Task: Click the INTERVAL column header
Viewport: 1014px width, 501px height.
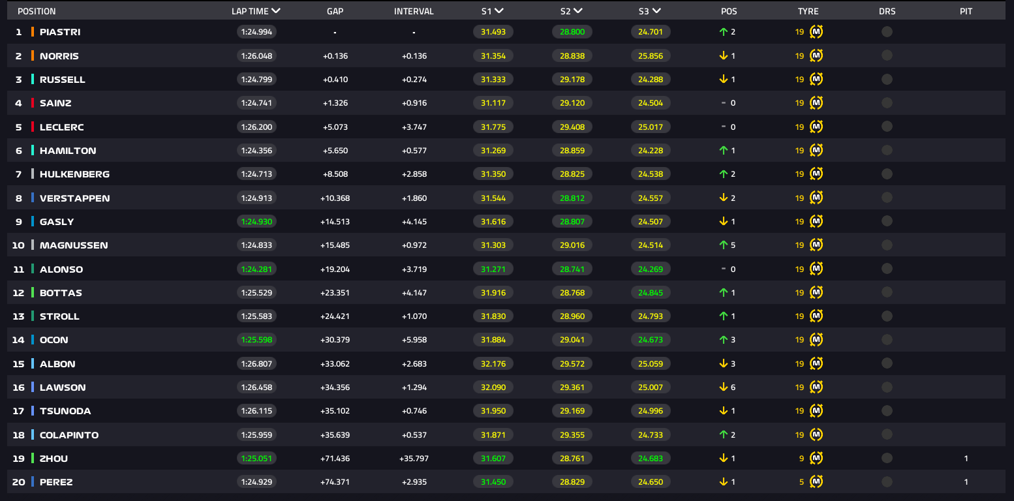Action: click(x=414, y=11)
